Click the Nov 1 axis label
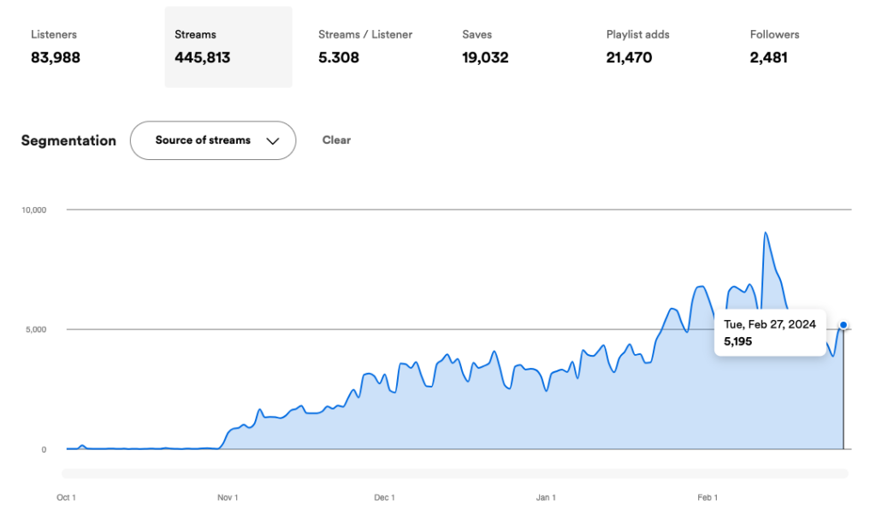876x515 pixels. pyautogui.click(x=228, y=497)
